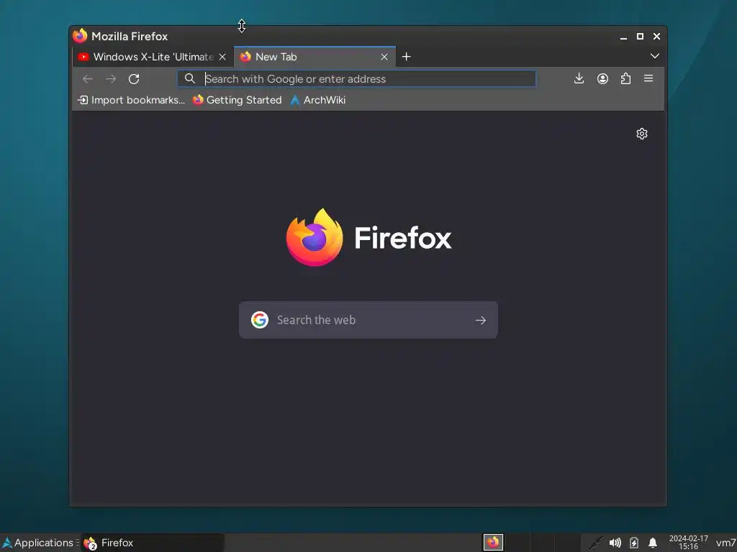Screen dimensions: 737x552
Task: Close the Mozilla Firefox window
Action: tap(656, 36)
